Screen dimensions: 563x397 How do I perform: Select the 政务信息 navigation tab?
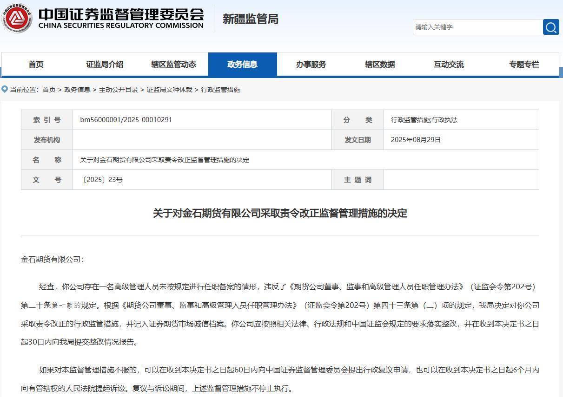tap(242, 65)
